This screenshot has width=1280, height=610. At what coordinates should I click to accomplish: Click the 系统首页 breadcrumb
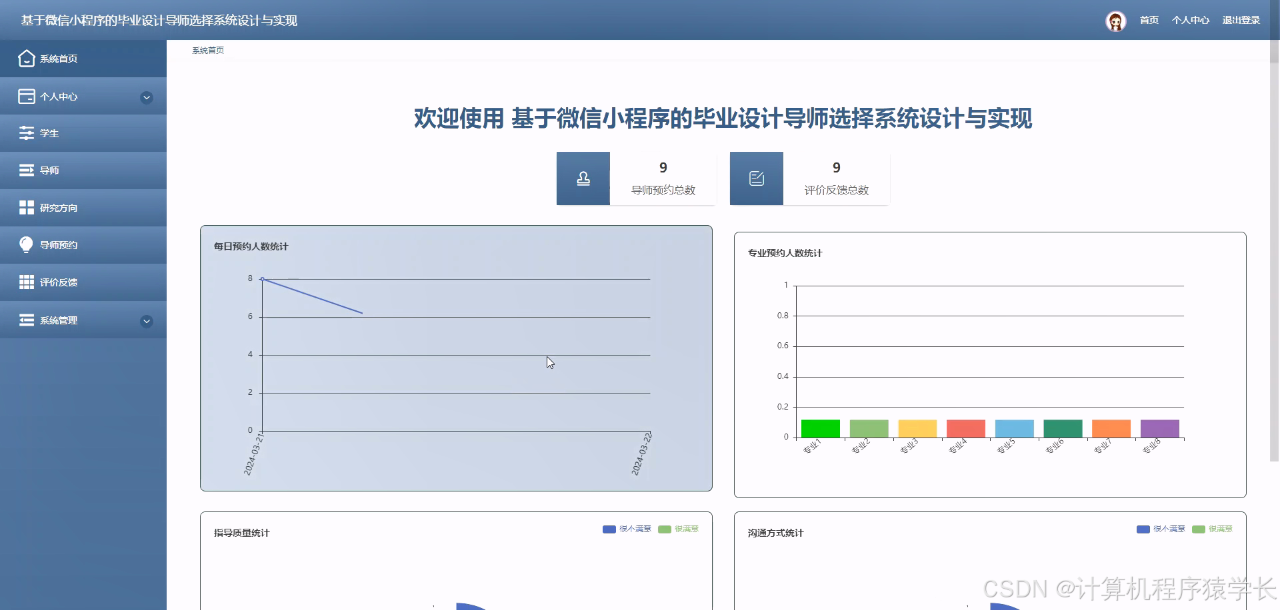point(208,51)
